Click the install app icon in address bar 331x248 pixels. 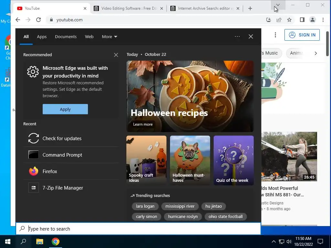point(269,20)
